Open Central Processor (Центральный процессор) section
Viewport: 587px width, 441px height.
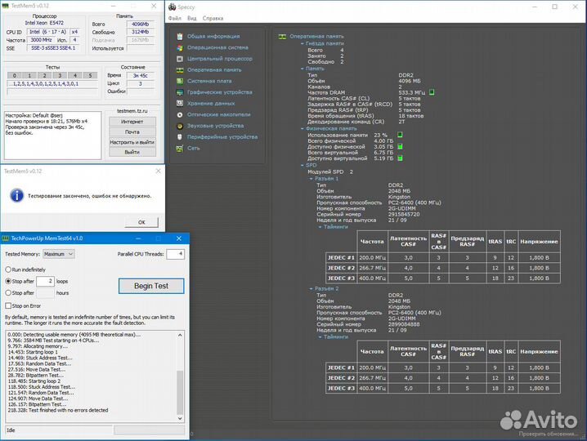[x=219, y=59]
